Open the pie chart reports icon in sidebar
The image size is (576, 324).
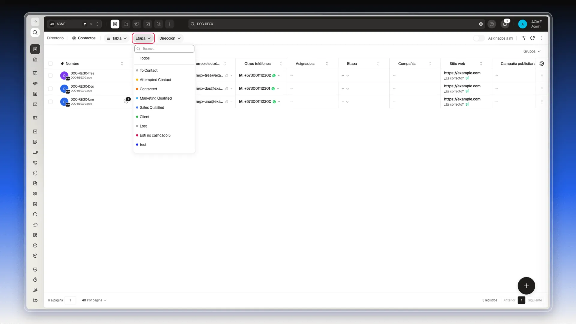point(35,245)
